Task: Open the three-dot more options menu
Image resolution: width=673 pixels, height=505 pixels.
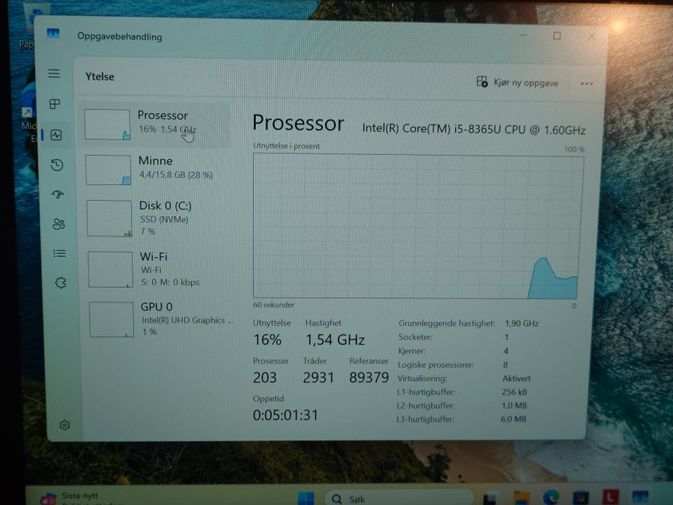Action: point(586,83)
